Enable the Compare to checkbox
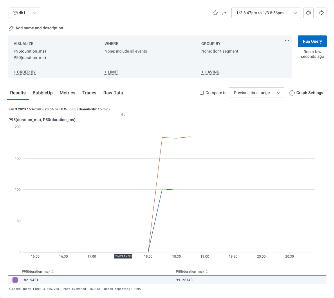334x298 pixels. tap(202, 93)
